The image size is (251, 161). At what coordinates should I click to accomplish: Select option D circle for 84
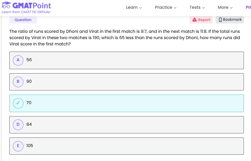18,124
